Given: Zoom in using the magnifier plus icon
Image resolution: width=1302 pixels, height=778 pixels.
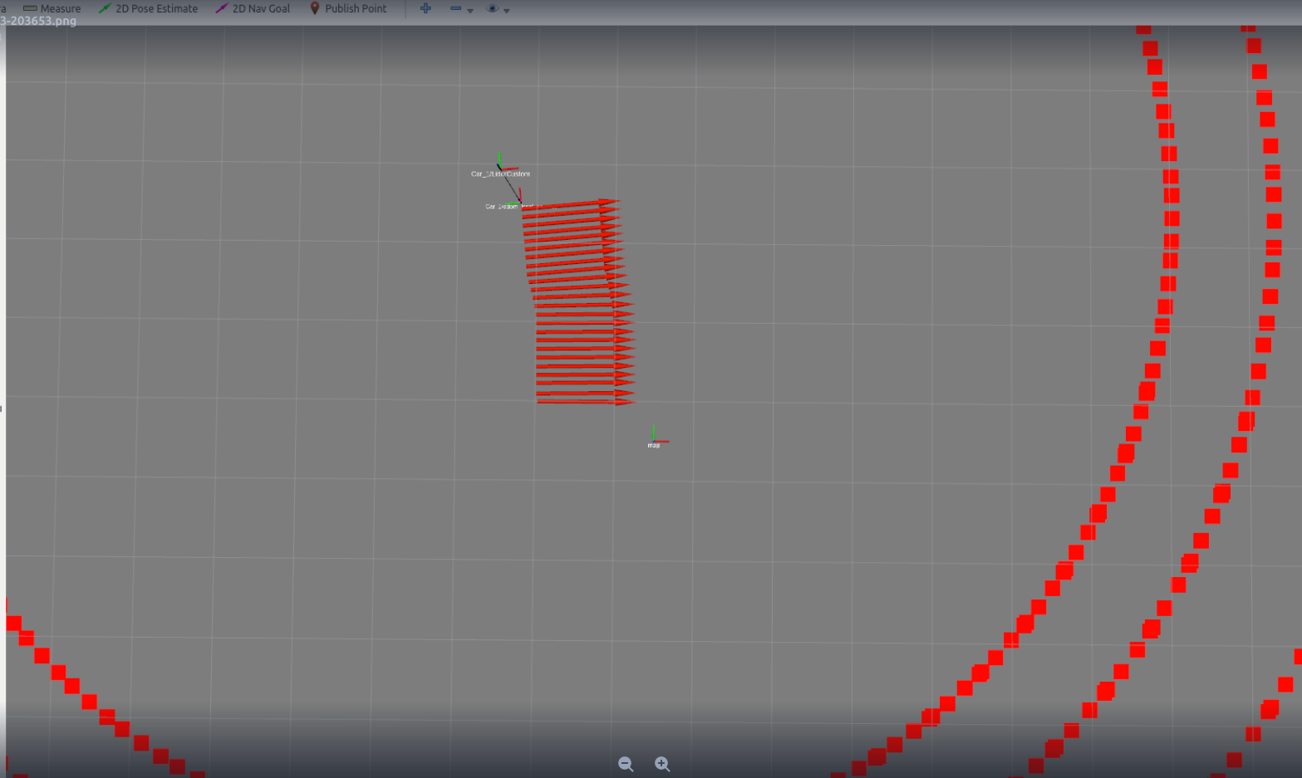Looking at the screenshot, I should pyautogui.click(x=662, y=764).
